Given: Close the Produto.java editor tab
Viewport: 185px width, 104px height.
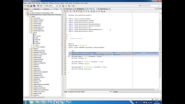Looking at the screenshot, I should (74, 9).
